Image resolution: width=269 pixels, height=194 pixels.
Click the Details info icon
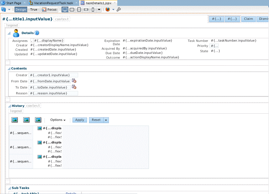37,33
